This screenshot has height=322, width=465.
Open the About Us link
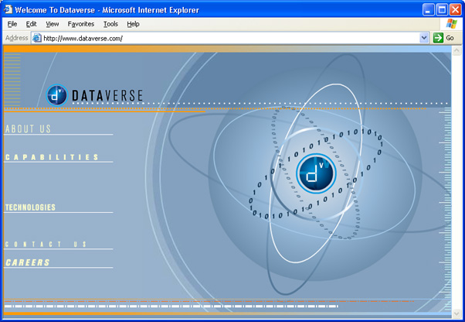pyautogui.click(x=28, y=129)
